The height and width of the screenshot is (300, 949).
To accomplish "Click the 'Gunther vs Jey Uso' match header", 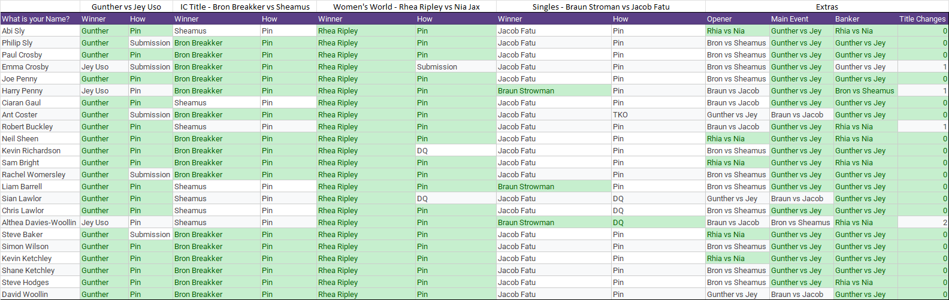I will coord(126,7).
